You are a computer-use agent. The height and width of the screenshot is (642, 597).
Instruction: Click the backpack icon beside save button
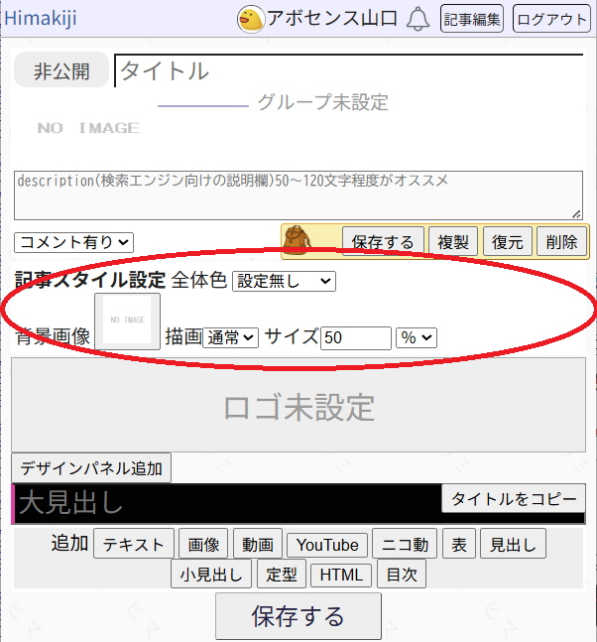coord(297,240)
